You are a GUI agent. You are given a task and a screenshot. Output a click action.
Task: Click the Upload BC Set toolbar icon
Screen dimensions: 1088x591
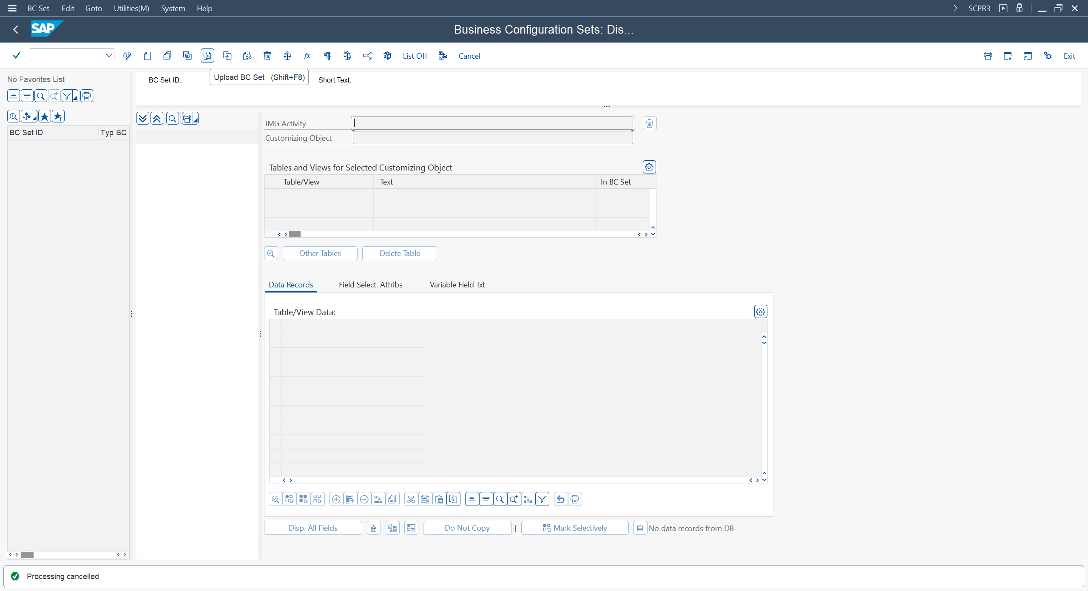(207, 56)
